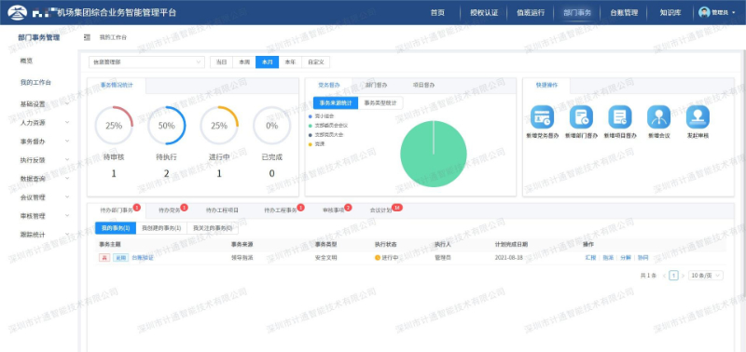Viewport: 746px width, 352px height.
Task: Click the 发起审核 quick action icon
Action: 698,116
